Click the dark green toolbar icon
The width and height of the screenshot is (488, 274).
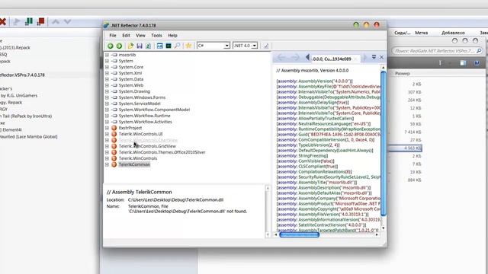169,46
